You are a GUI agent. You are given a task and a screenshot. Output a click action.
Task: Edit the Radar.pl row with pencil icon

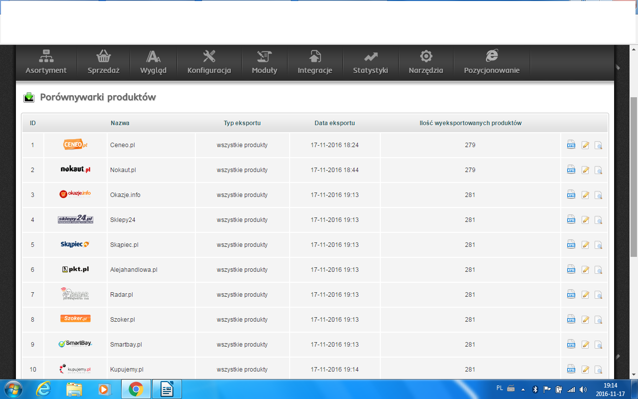tap(585, 295)
